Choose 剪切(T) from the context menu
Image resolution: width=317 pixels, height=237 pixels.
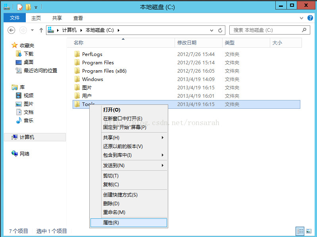(129, 176)
